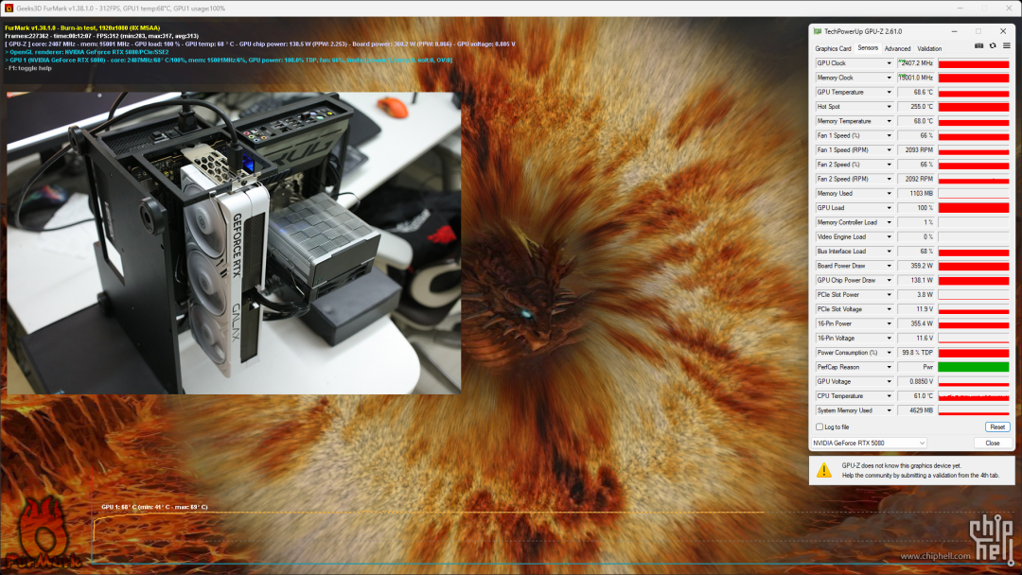Open the Video Engine Load dropdown
This screenshot has width=1022, height=575.
coord(889,237)
